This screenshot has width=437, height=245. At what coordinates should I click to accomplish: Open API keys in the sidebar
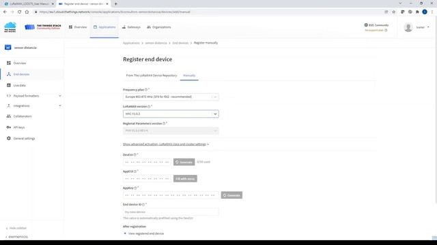[19, 127]
